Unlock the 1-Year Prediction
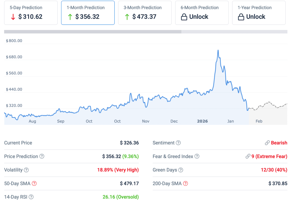 point(259,13)
